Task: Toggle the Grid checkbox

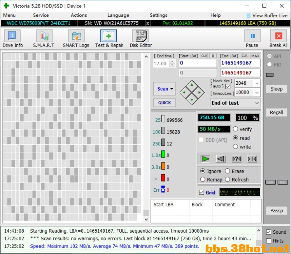Action: [202, 193]
